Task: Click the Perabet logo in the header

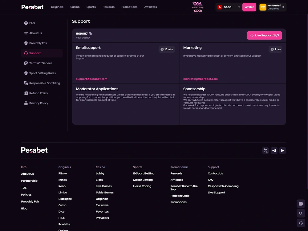Action: [32, 7]
